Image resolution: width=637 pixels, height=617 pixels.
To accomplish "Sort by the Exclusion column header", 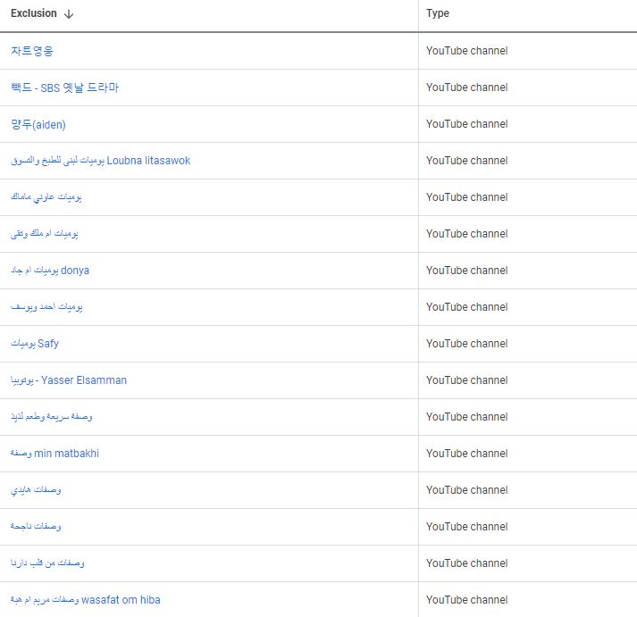I will pyautogui.click(x=34, y=13).
